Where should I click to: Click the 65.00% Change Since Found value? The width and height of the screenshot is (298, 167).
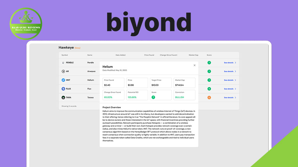[108, 97]
